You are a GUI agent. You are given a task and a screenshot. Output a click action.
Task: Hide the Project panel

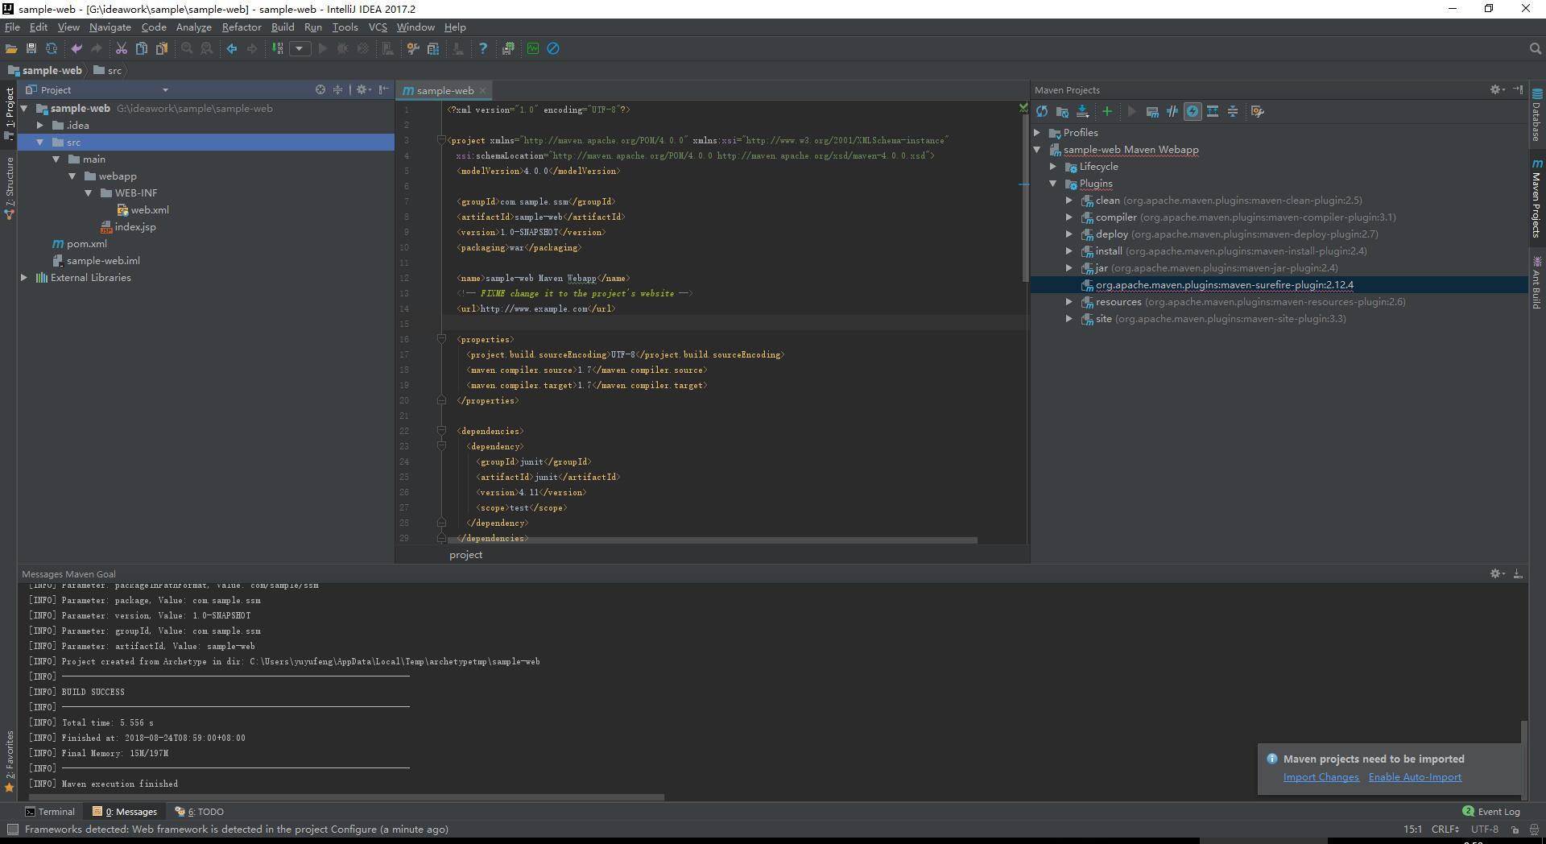coord(384,89)
